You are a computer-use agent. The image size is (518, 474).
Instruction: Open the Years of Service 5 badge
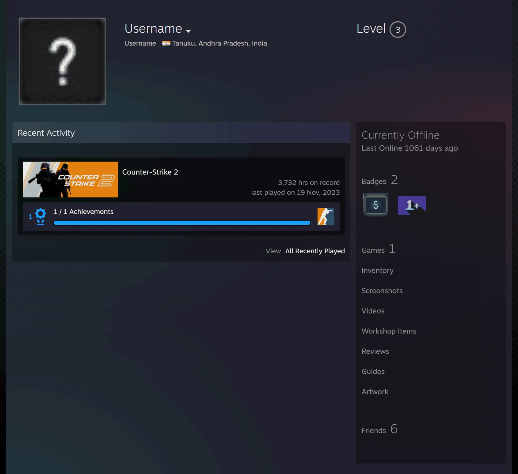(376, 205)
